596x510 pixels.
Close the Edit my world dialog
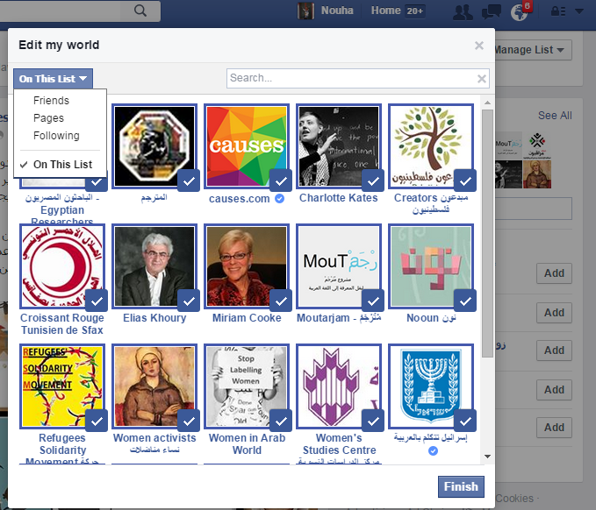point(479,46)
